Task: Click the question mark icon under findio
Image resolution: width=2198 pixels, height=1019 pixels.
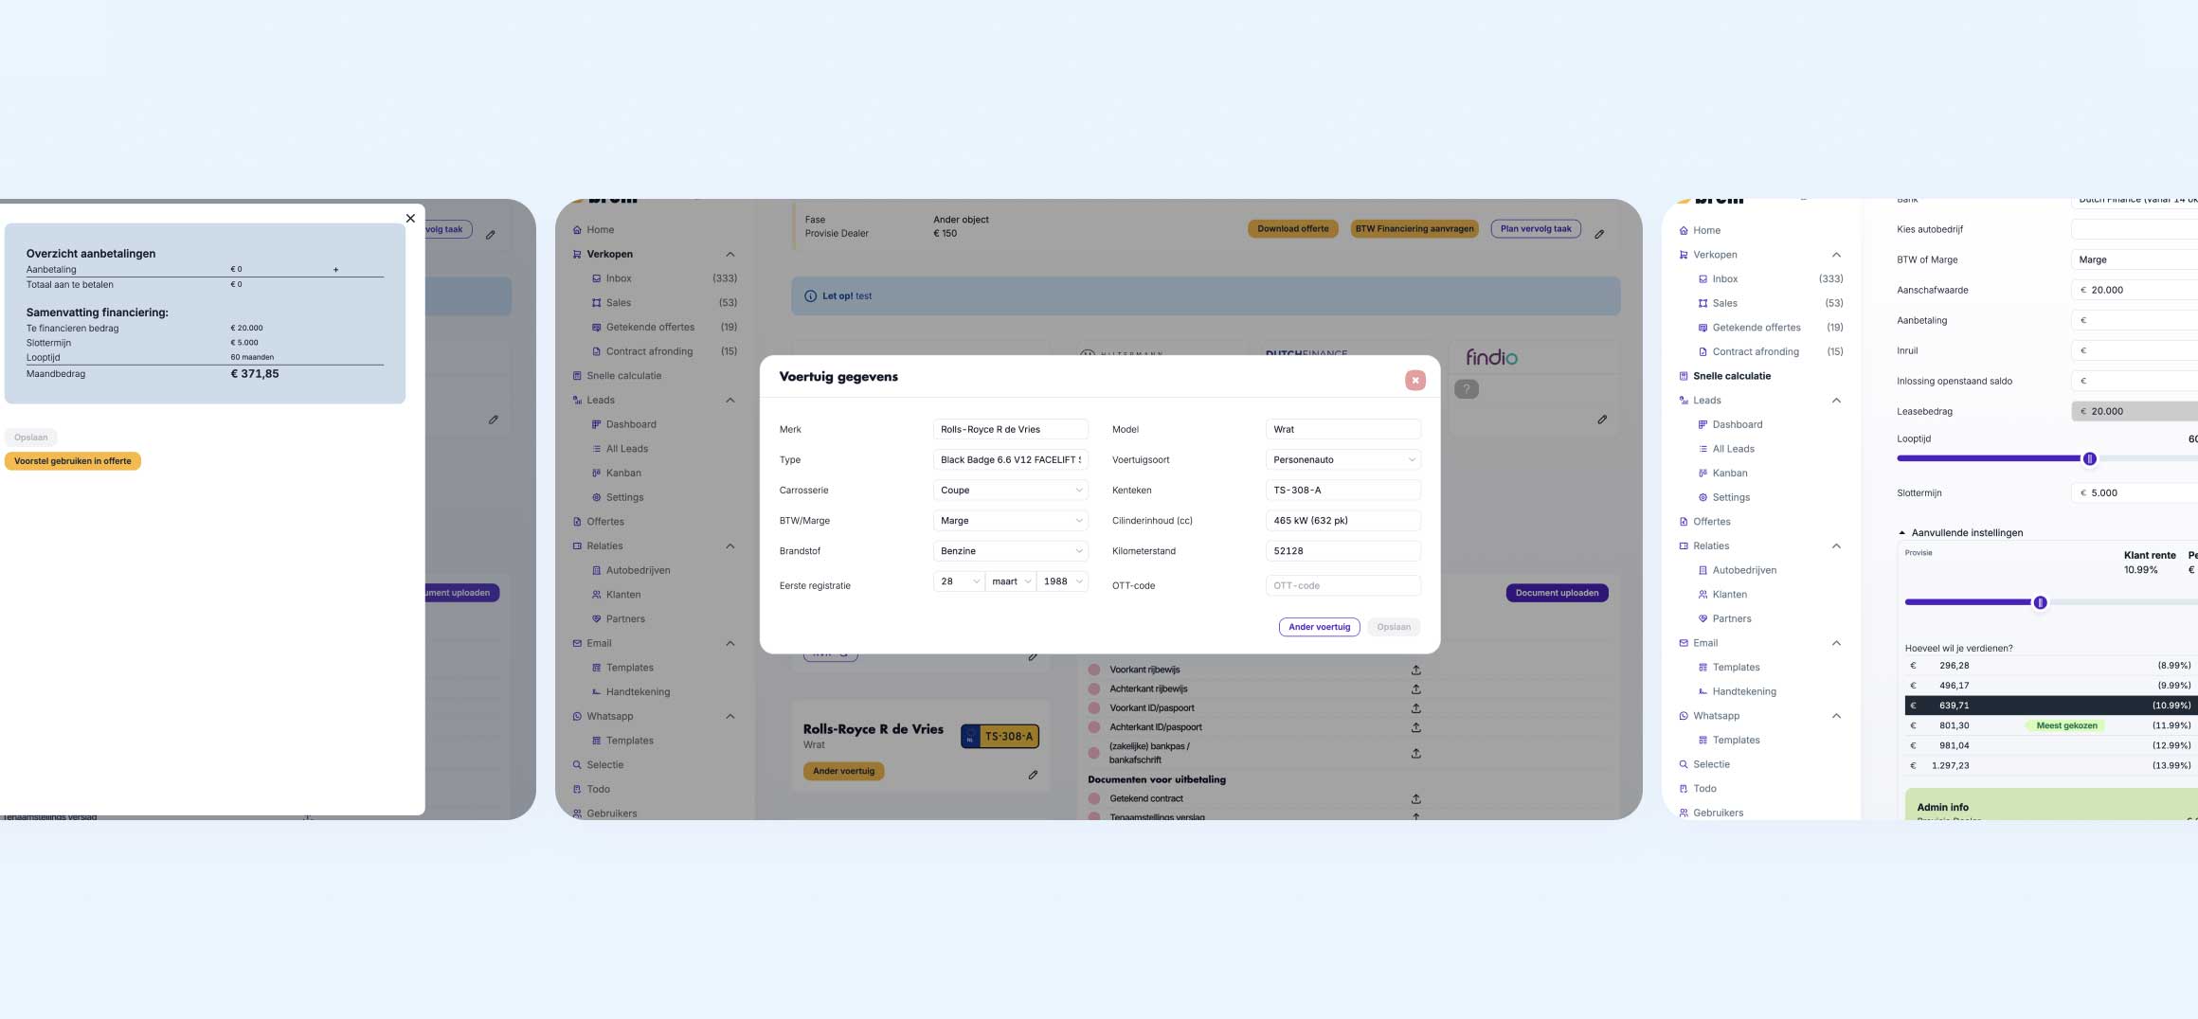Action: pyautogui.click(x=1467, y=388)
